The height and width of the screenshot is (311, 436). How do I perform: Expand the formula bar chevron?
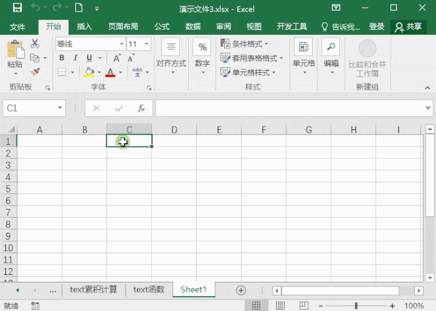429,108
